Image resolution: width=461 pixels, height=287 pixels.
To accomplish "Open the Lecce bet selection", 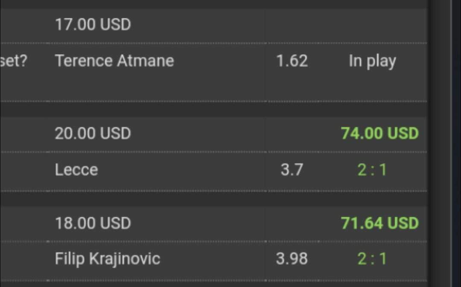I will tap(76, 170).
